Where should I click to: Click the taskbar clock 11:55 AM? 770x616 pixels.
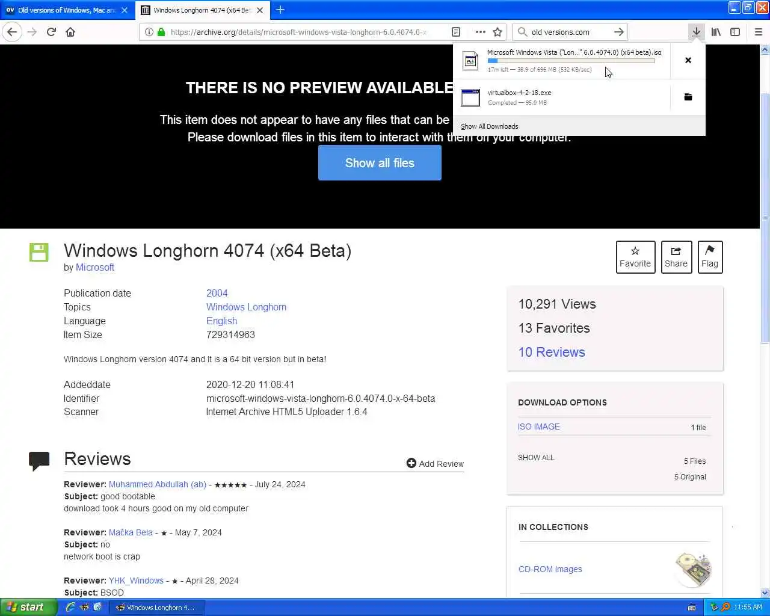point(748,607)
